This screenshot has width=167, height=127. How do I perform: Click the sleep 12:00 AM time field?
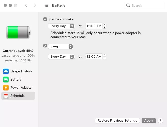tap(94, 57)
